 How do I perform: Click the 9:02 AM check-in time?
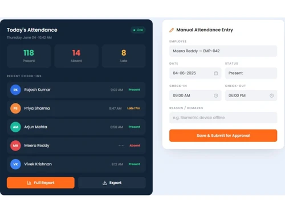[x=117, y=90]
